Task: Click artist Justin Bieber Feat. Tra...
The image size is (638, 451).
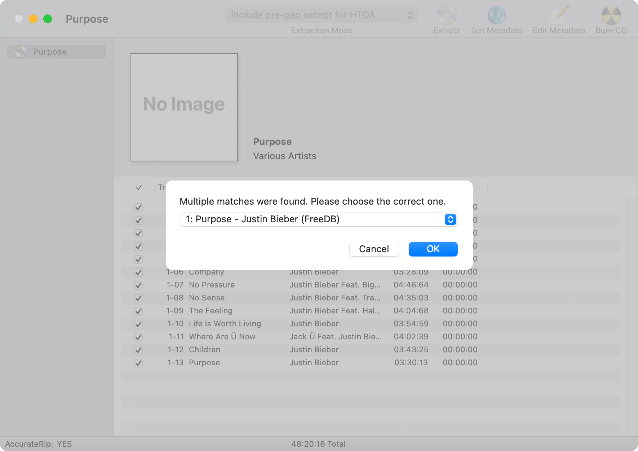Action: (x=335, y=298)
